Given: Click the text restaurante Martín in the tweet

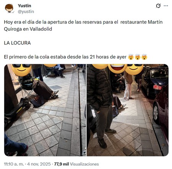Looking at the screenshot, I should (141, 22).
